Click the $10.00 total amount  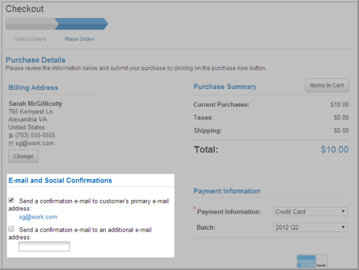pos(335,150)
